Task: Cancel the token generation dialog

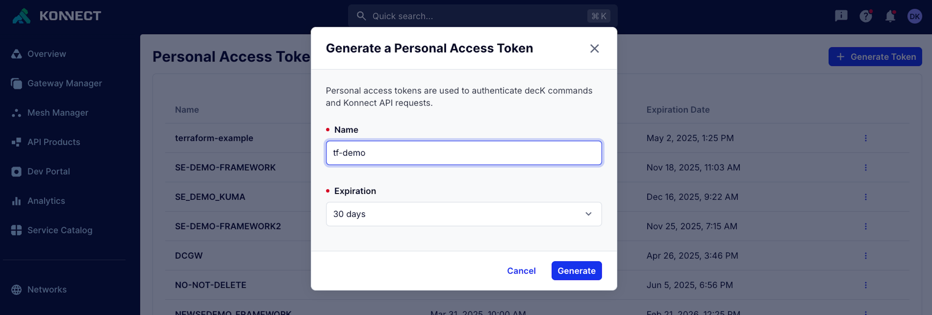Action: (521, 271)
